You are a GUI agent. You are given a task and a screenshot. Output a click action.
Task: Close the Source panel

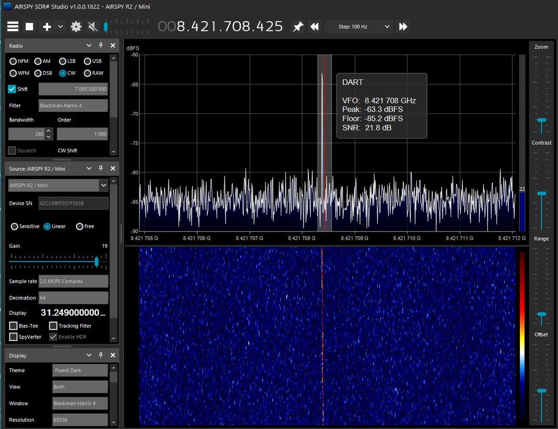113,169
